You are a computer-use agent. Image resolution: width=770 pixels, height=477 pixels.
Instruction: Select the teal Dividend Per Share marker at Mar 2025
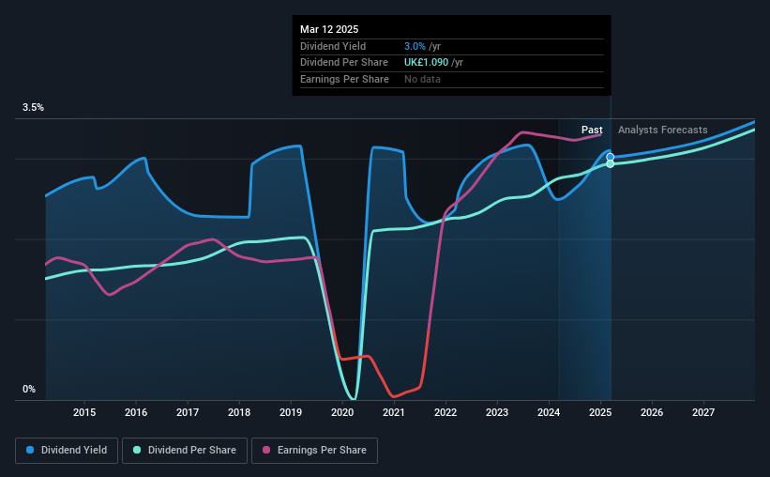[610, 163]
